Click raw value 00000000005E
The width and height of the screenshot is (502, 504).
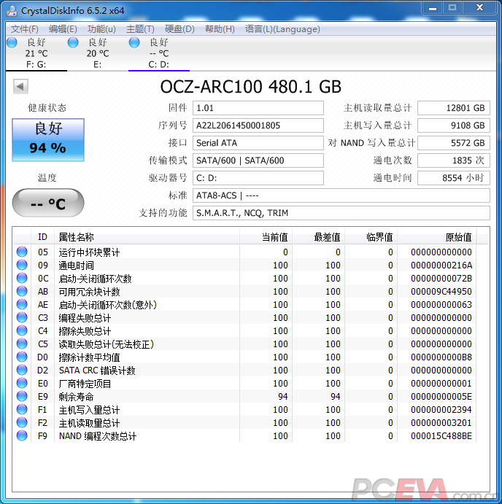(441, 397)
